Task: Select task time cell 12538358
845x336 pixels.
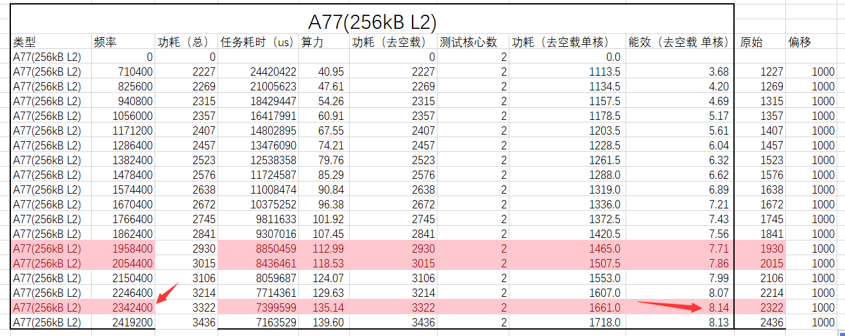Action: pyautogui.click(x=258, y=160)
